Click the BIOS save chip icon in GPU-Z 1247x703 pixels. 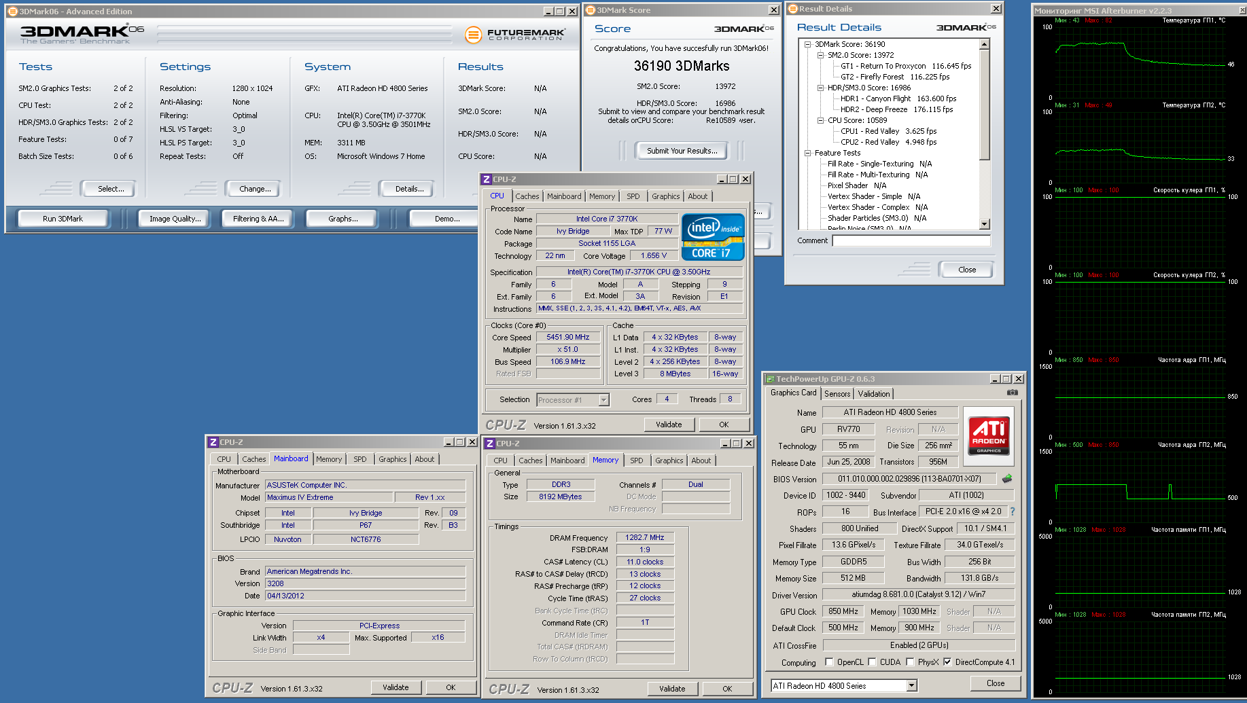(x=1007, y=479)
